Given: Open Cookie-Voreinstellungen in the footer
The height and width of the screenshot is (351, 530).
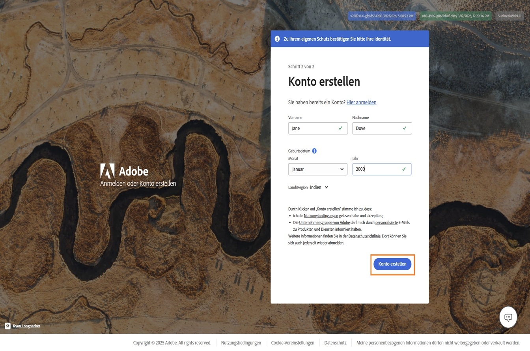Looking at the screenshot, I should click(293, 343).
